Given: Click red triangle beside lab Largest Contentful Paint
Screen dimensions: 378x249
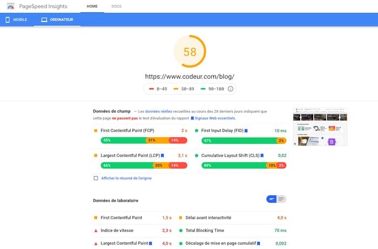Looking at the screenshot, I should [x=96, y=244].
